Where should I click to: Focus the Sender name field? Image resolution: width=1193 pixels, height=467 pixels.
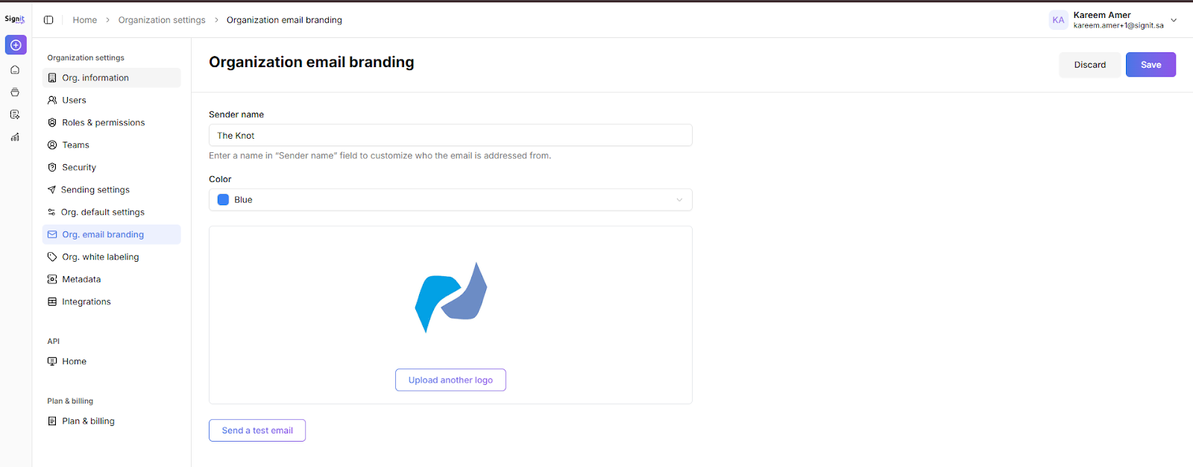tap(450, 135)
